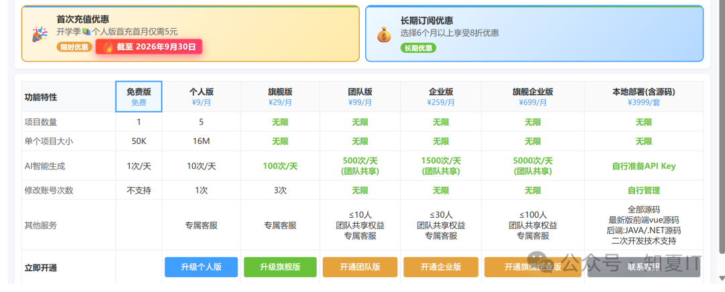Screen dimensions: 725x292
Task: Click the 50K project size cell
Action: (139, 141)
